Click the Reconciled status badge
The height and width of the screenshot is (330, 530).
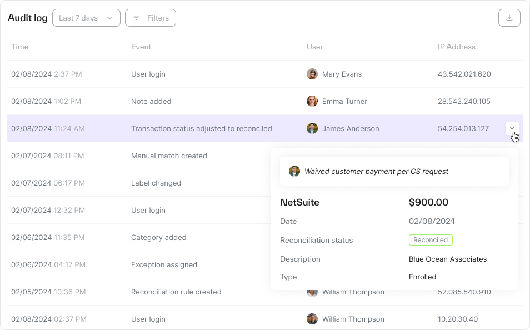(431, 240)
